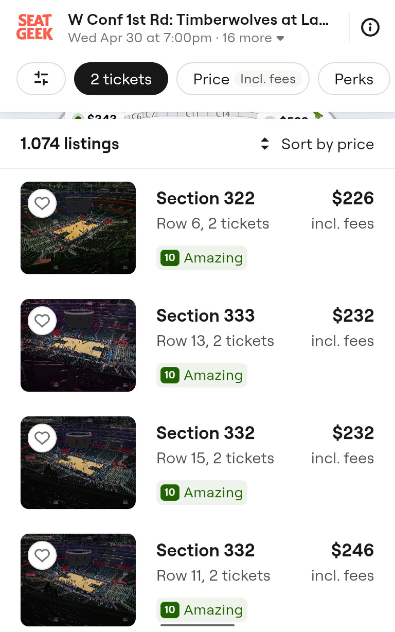Favorite the Section 322 listing heart
Image resolution: width=395 pixels, height=632 pixels.
42,203
